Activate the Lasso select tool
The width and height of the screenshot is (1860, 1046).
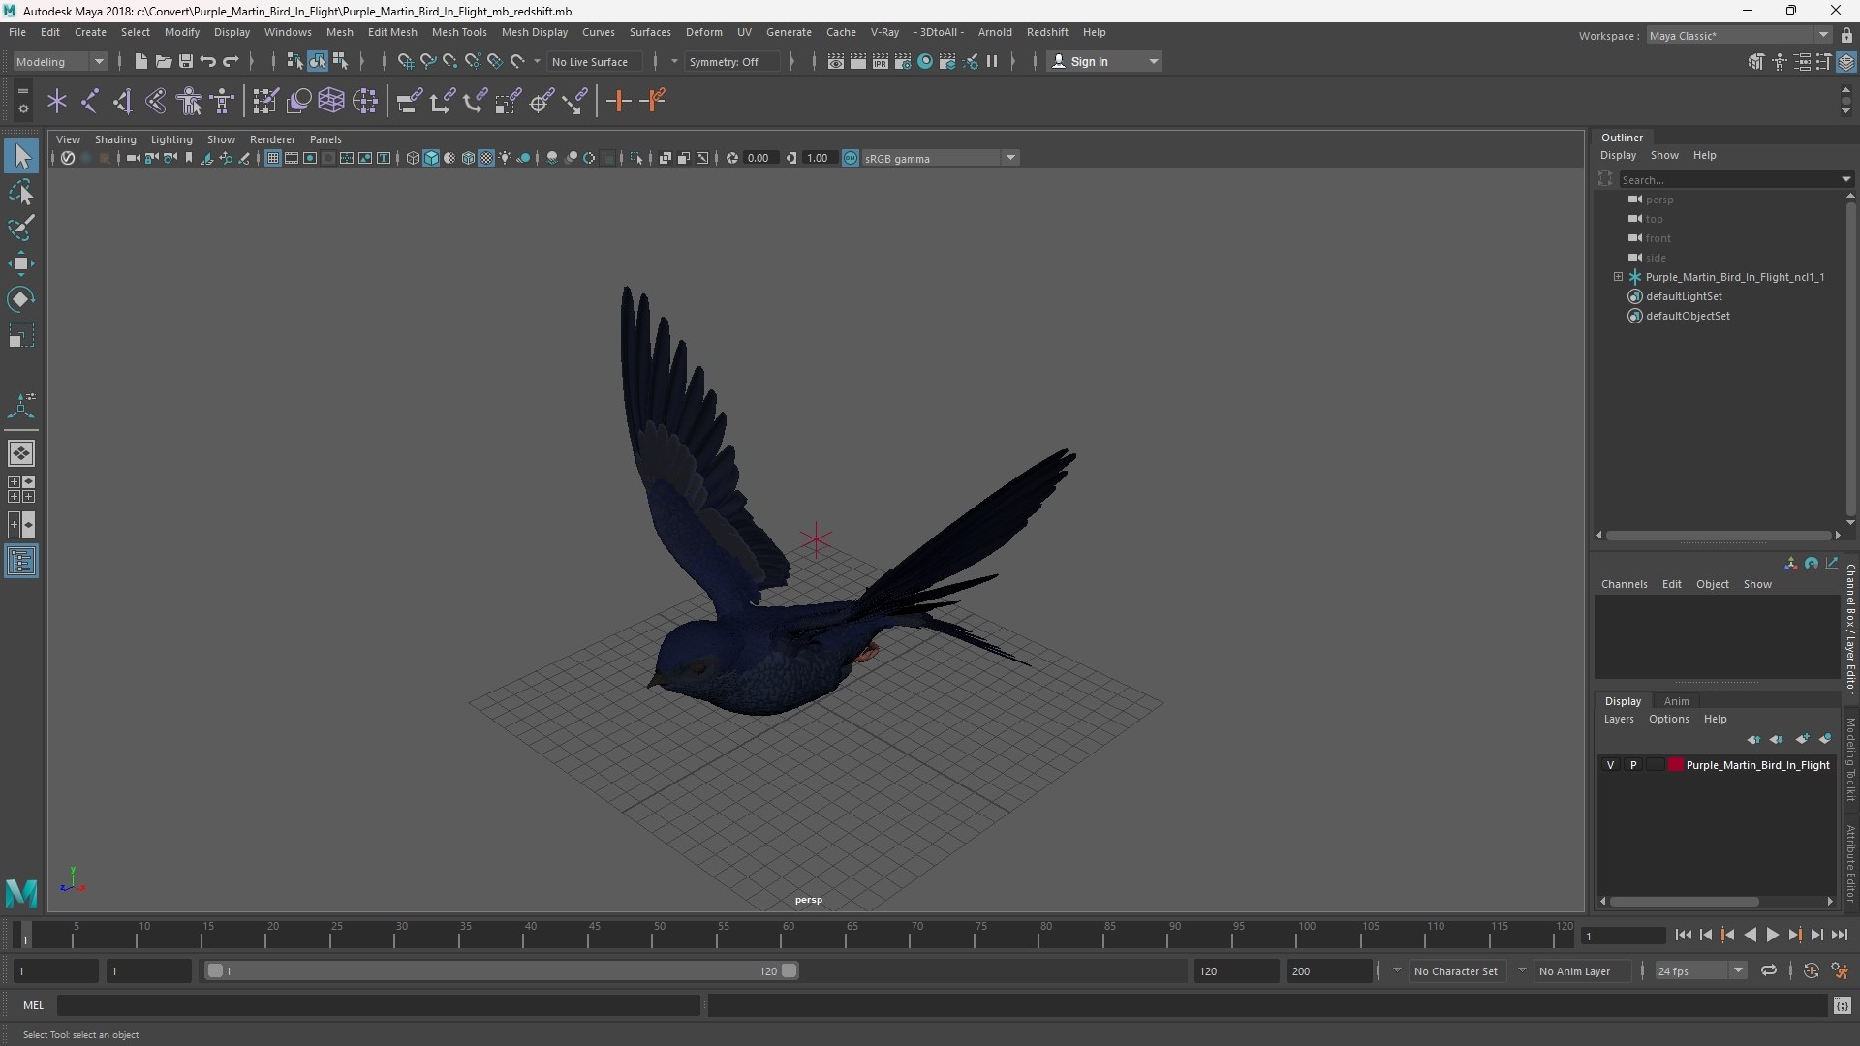tap(21, 193)
